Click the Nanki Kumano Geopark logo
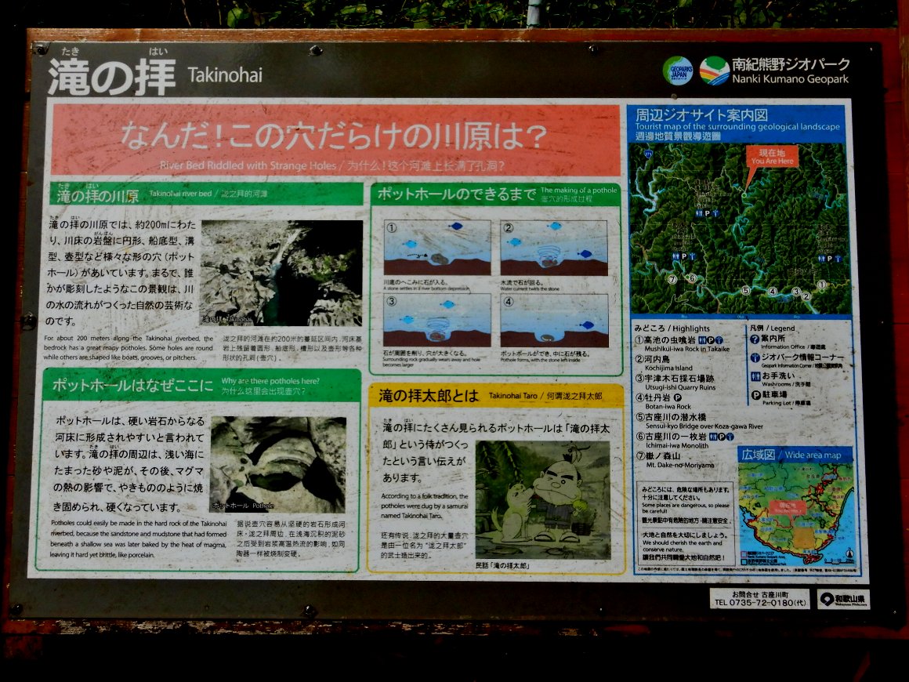 click(714, 71)
